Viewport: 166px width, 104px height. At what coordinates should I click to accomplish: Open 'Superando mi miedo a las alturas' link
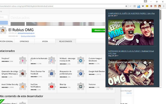[131, 52]
